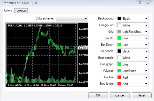Screen dimensions: 154x101
Task: Click the Reset button
Action: pyautogui.click(x=142, y=95)
